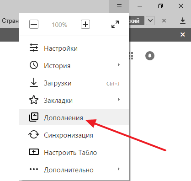Expand the История submenu arrow
The width and height of the screenshot is (191, 181).
pyautogui.click(x=119, y=65)
